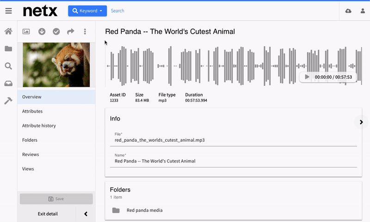This screenshot has height=222, width=370.
Task: Click the right chevron next to Info
Action: (x=361, y=122)
